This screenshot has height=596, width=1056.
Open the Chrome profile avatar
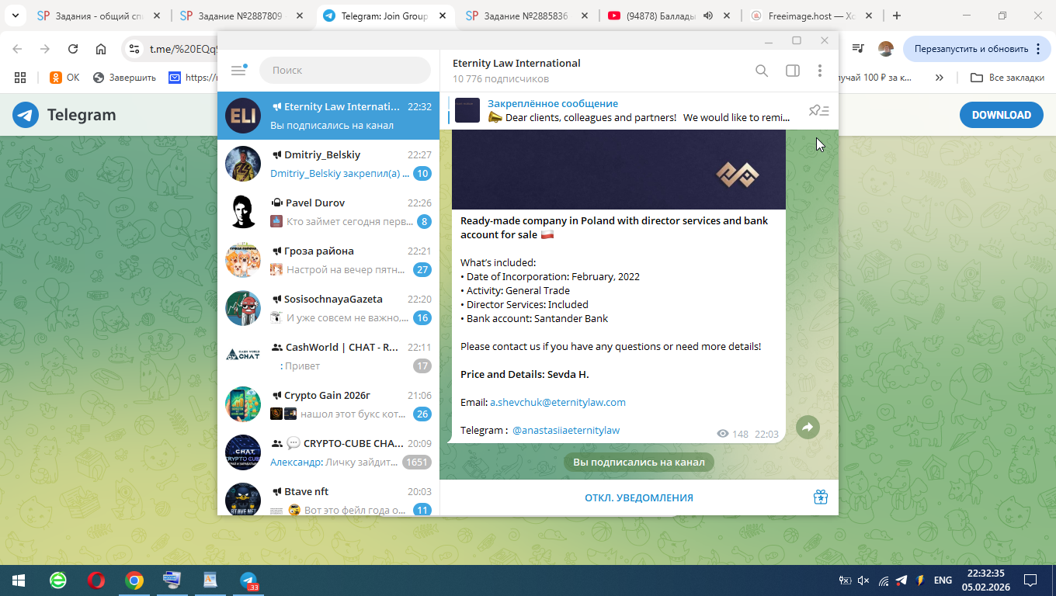[886, 48]
